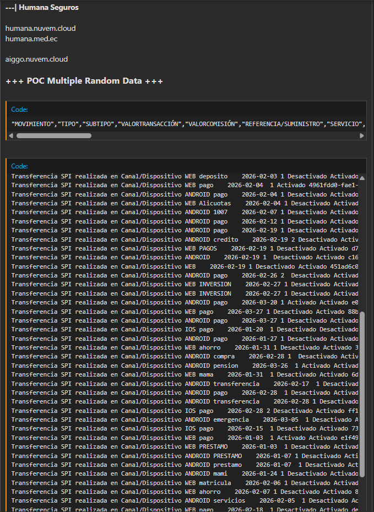The image size is (374, 512).
Task: Select the row with ANDROID emergencia
Action: (x=185, y=420)
